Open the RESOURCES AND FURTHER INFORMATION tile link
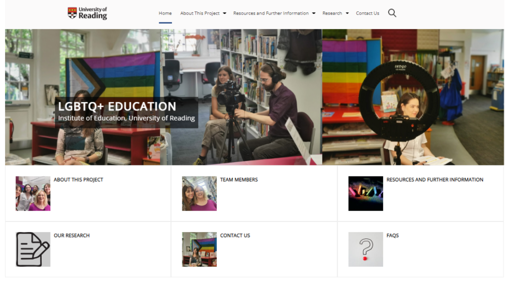This screenshot has width=513, height=287. [x=435, y=180]
